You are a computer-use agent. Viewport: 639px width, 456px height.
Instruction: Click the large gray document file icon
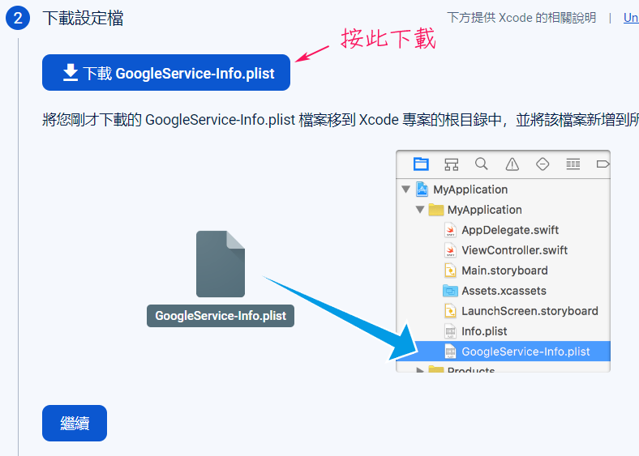pyautogui.click(x=221, y=264)
